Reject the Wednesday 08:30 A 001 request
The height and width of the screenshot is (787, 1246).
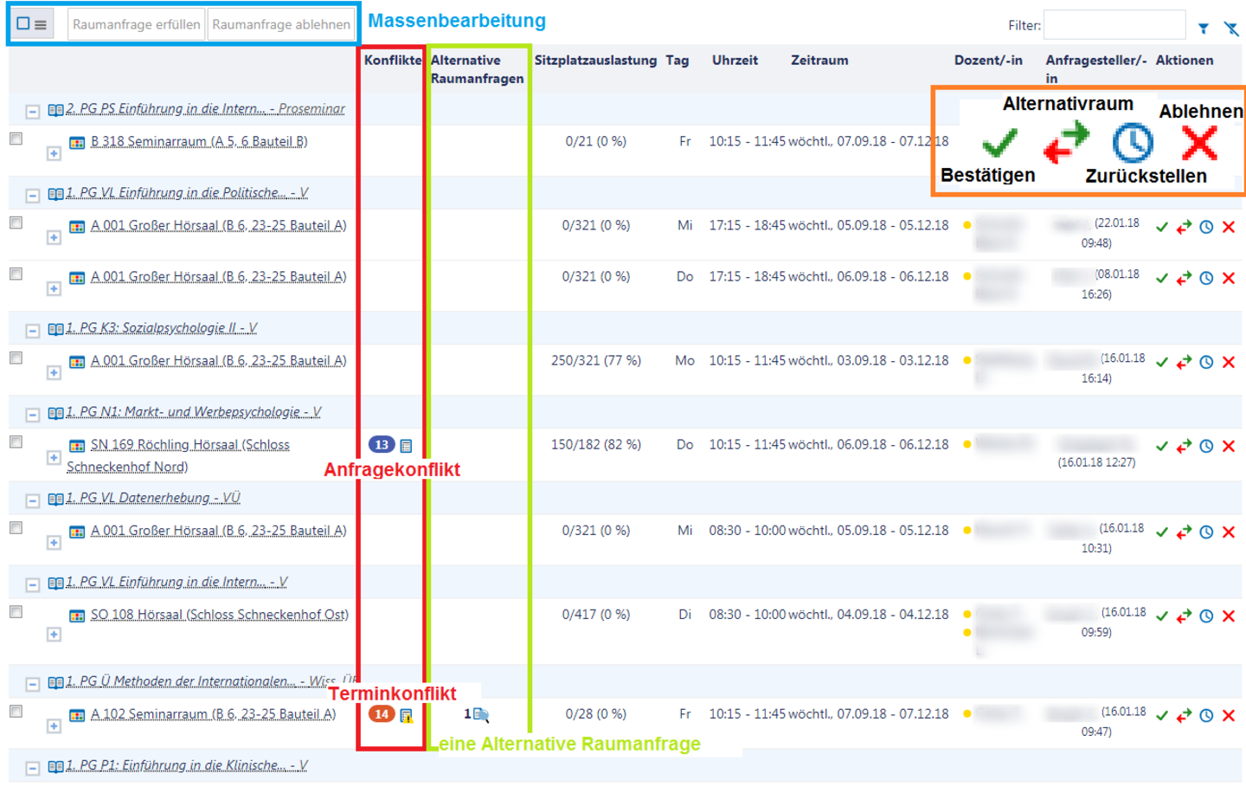pos(1228,532)
